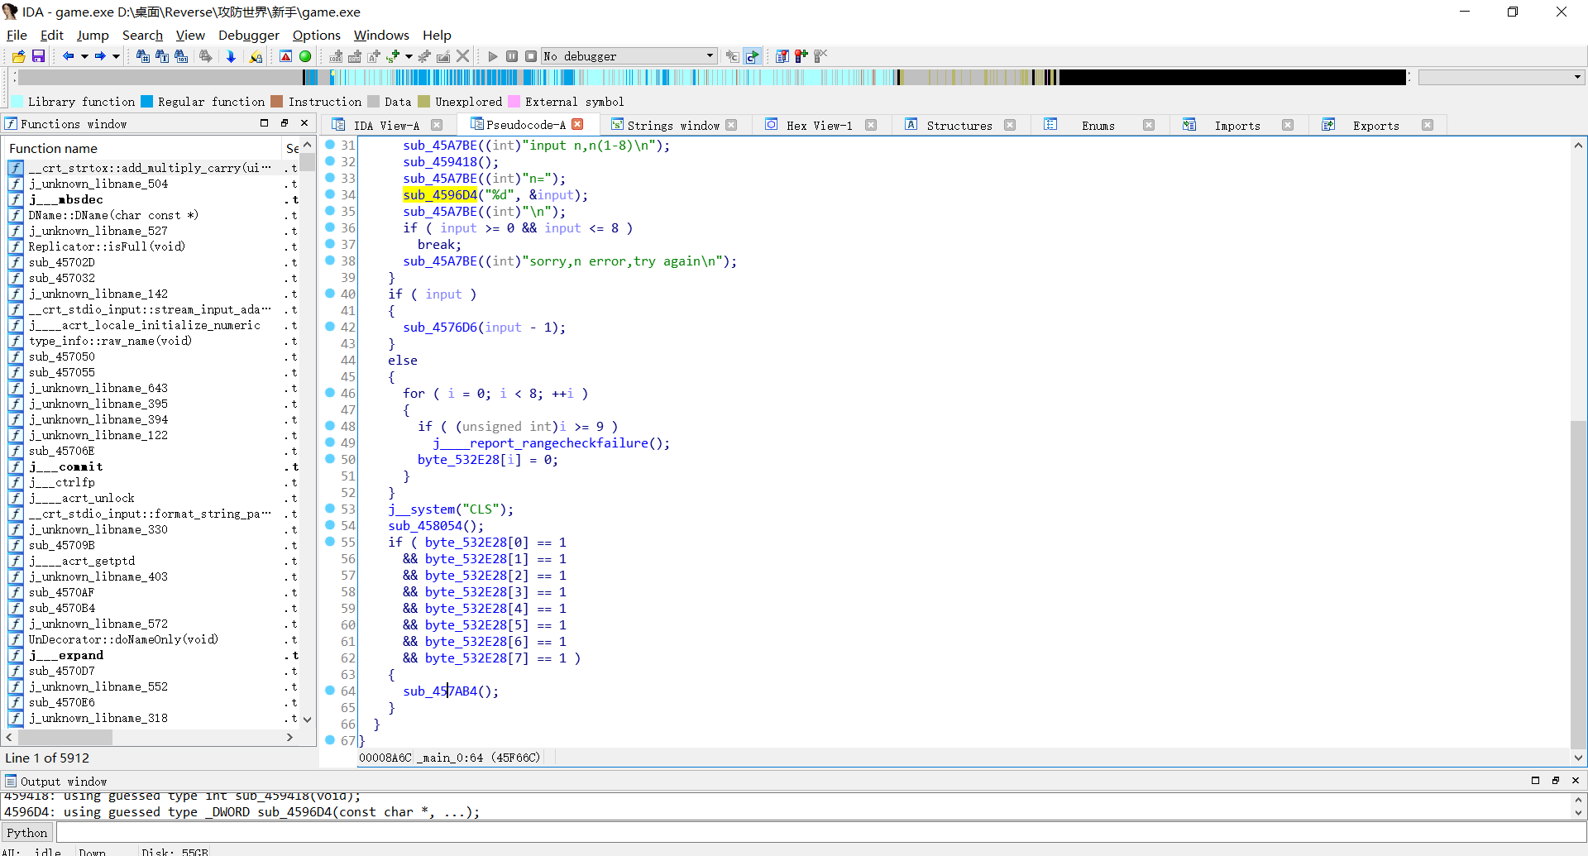Click the breakpoint list toolbar icon
This screenshot has width=1588, height=856.
tap(782, 56)
